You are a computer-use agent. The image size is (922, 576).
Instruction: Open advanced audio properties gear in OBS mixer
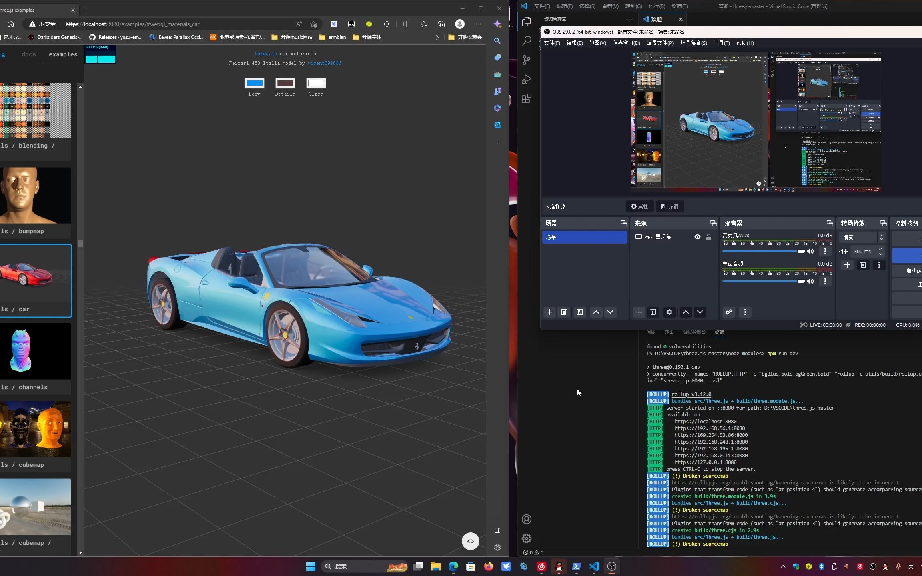729,312
